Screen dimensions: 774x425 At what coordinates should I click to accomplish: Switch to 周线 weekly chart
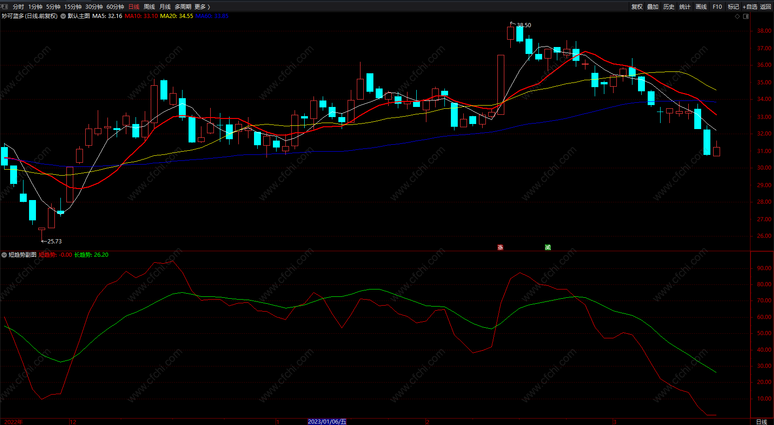tap(149, 6)
